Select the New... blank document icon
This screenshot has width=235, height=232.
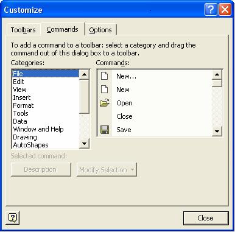pos(105,76)
